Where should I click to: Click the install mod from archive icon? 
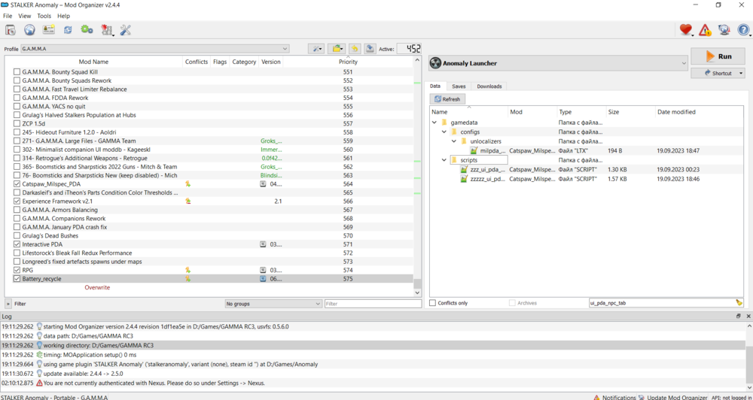11,30
